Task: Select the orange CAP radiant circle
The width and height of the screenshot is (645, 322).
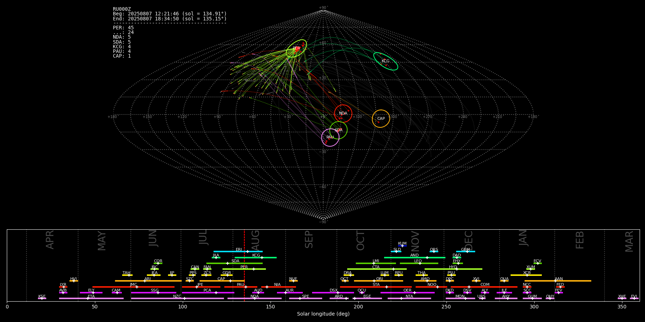Action: point(381,118)
